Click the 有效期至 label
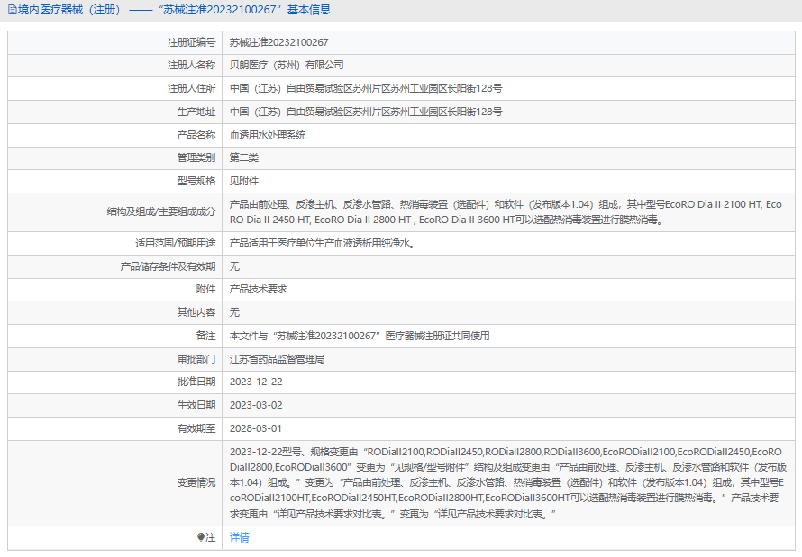Image resolution: width=802 pixels, height=557 pixels. click(196, 428)
